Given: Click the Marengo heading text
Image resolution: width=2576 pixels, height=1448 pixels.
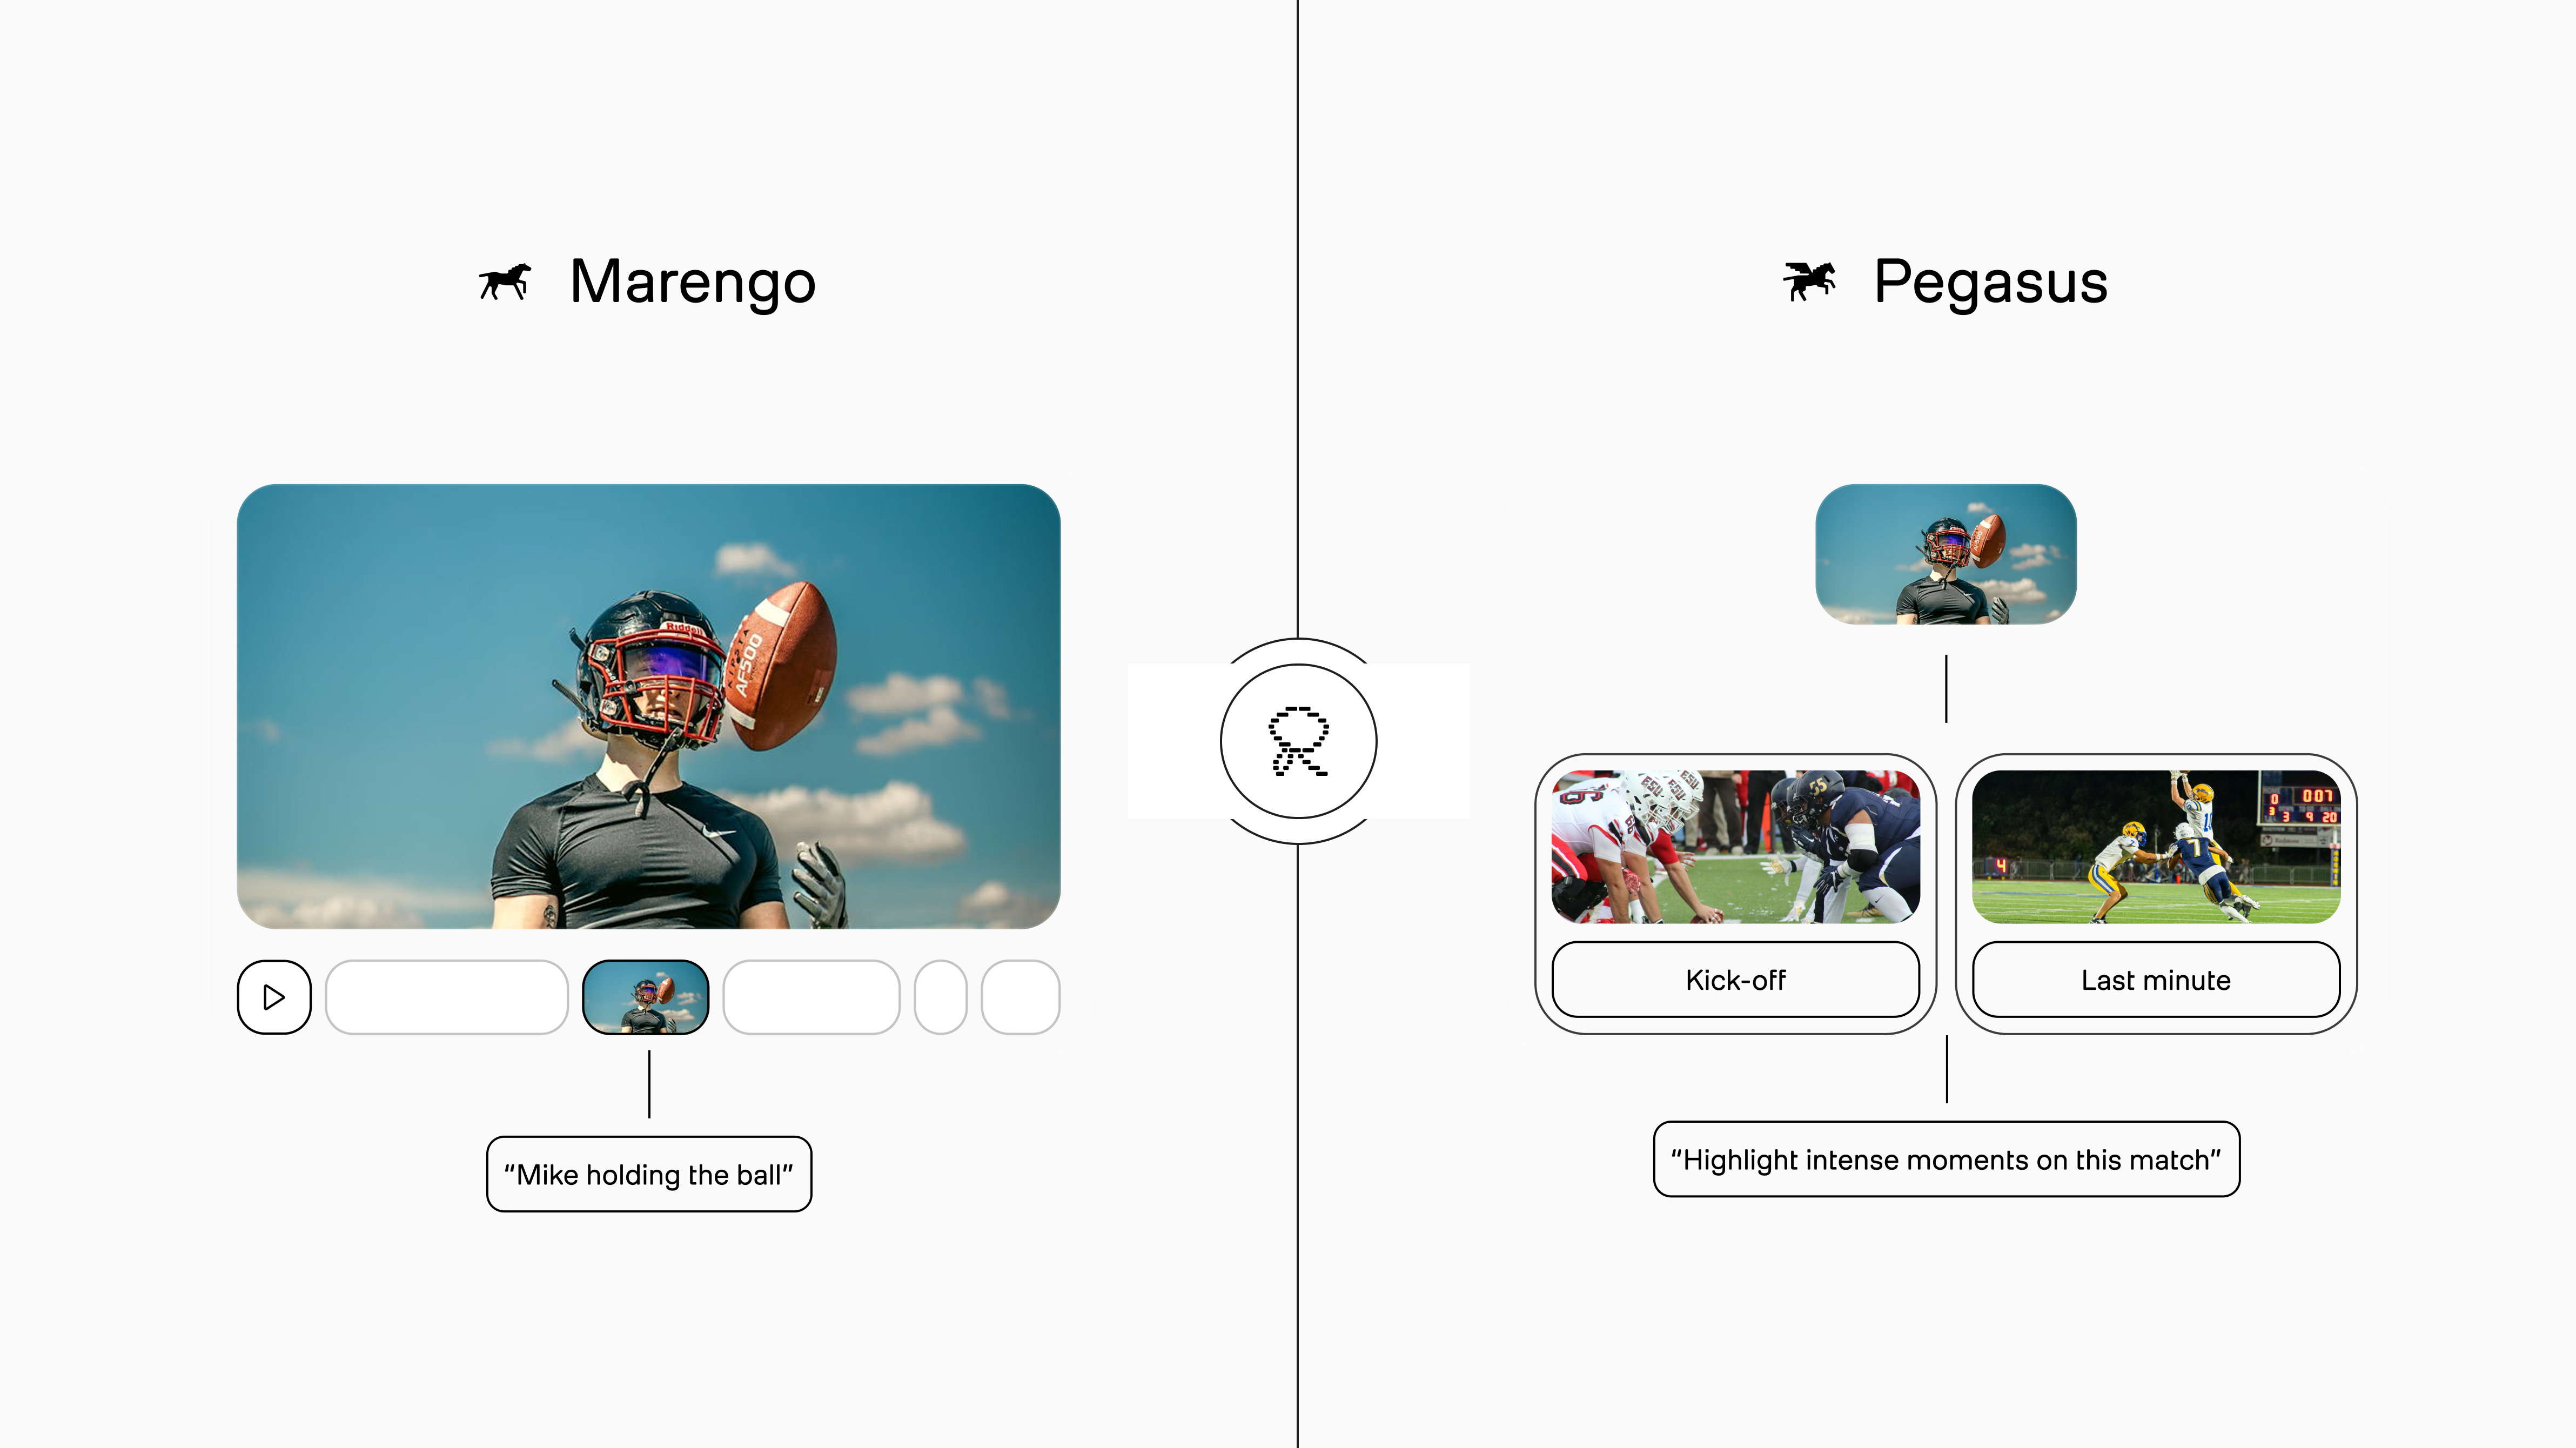Looking at the screenshot, I should click(x=692, y=283).
